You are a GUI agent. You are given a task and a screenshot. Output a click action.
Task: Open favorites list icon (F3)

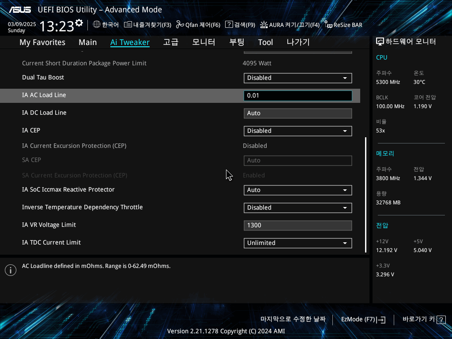pos(128,25)
